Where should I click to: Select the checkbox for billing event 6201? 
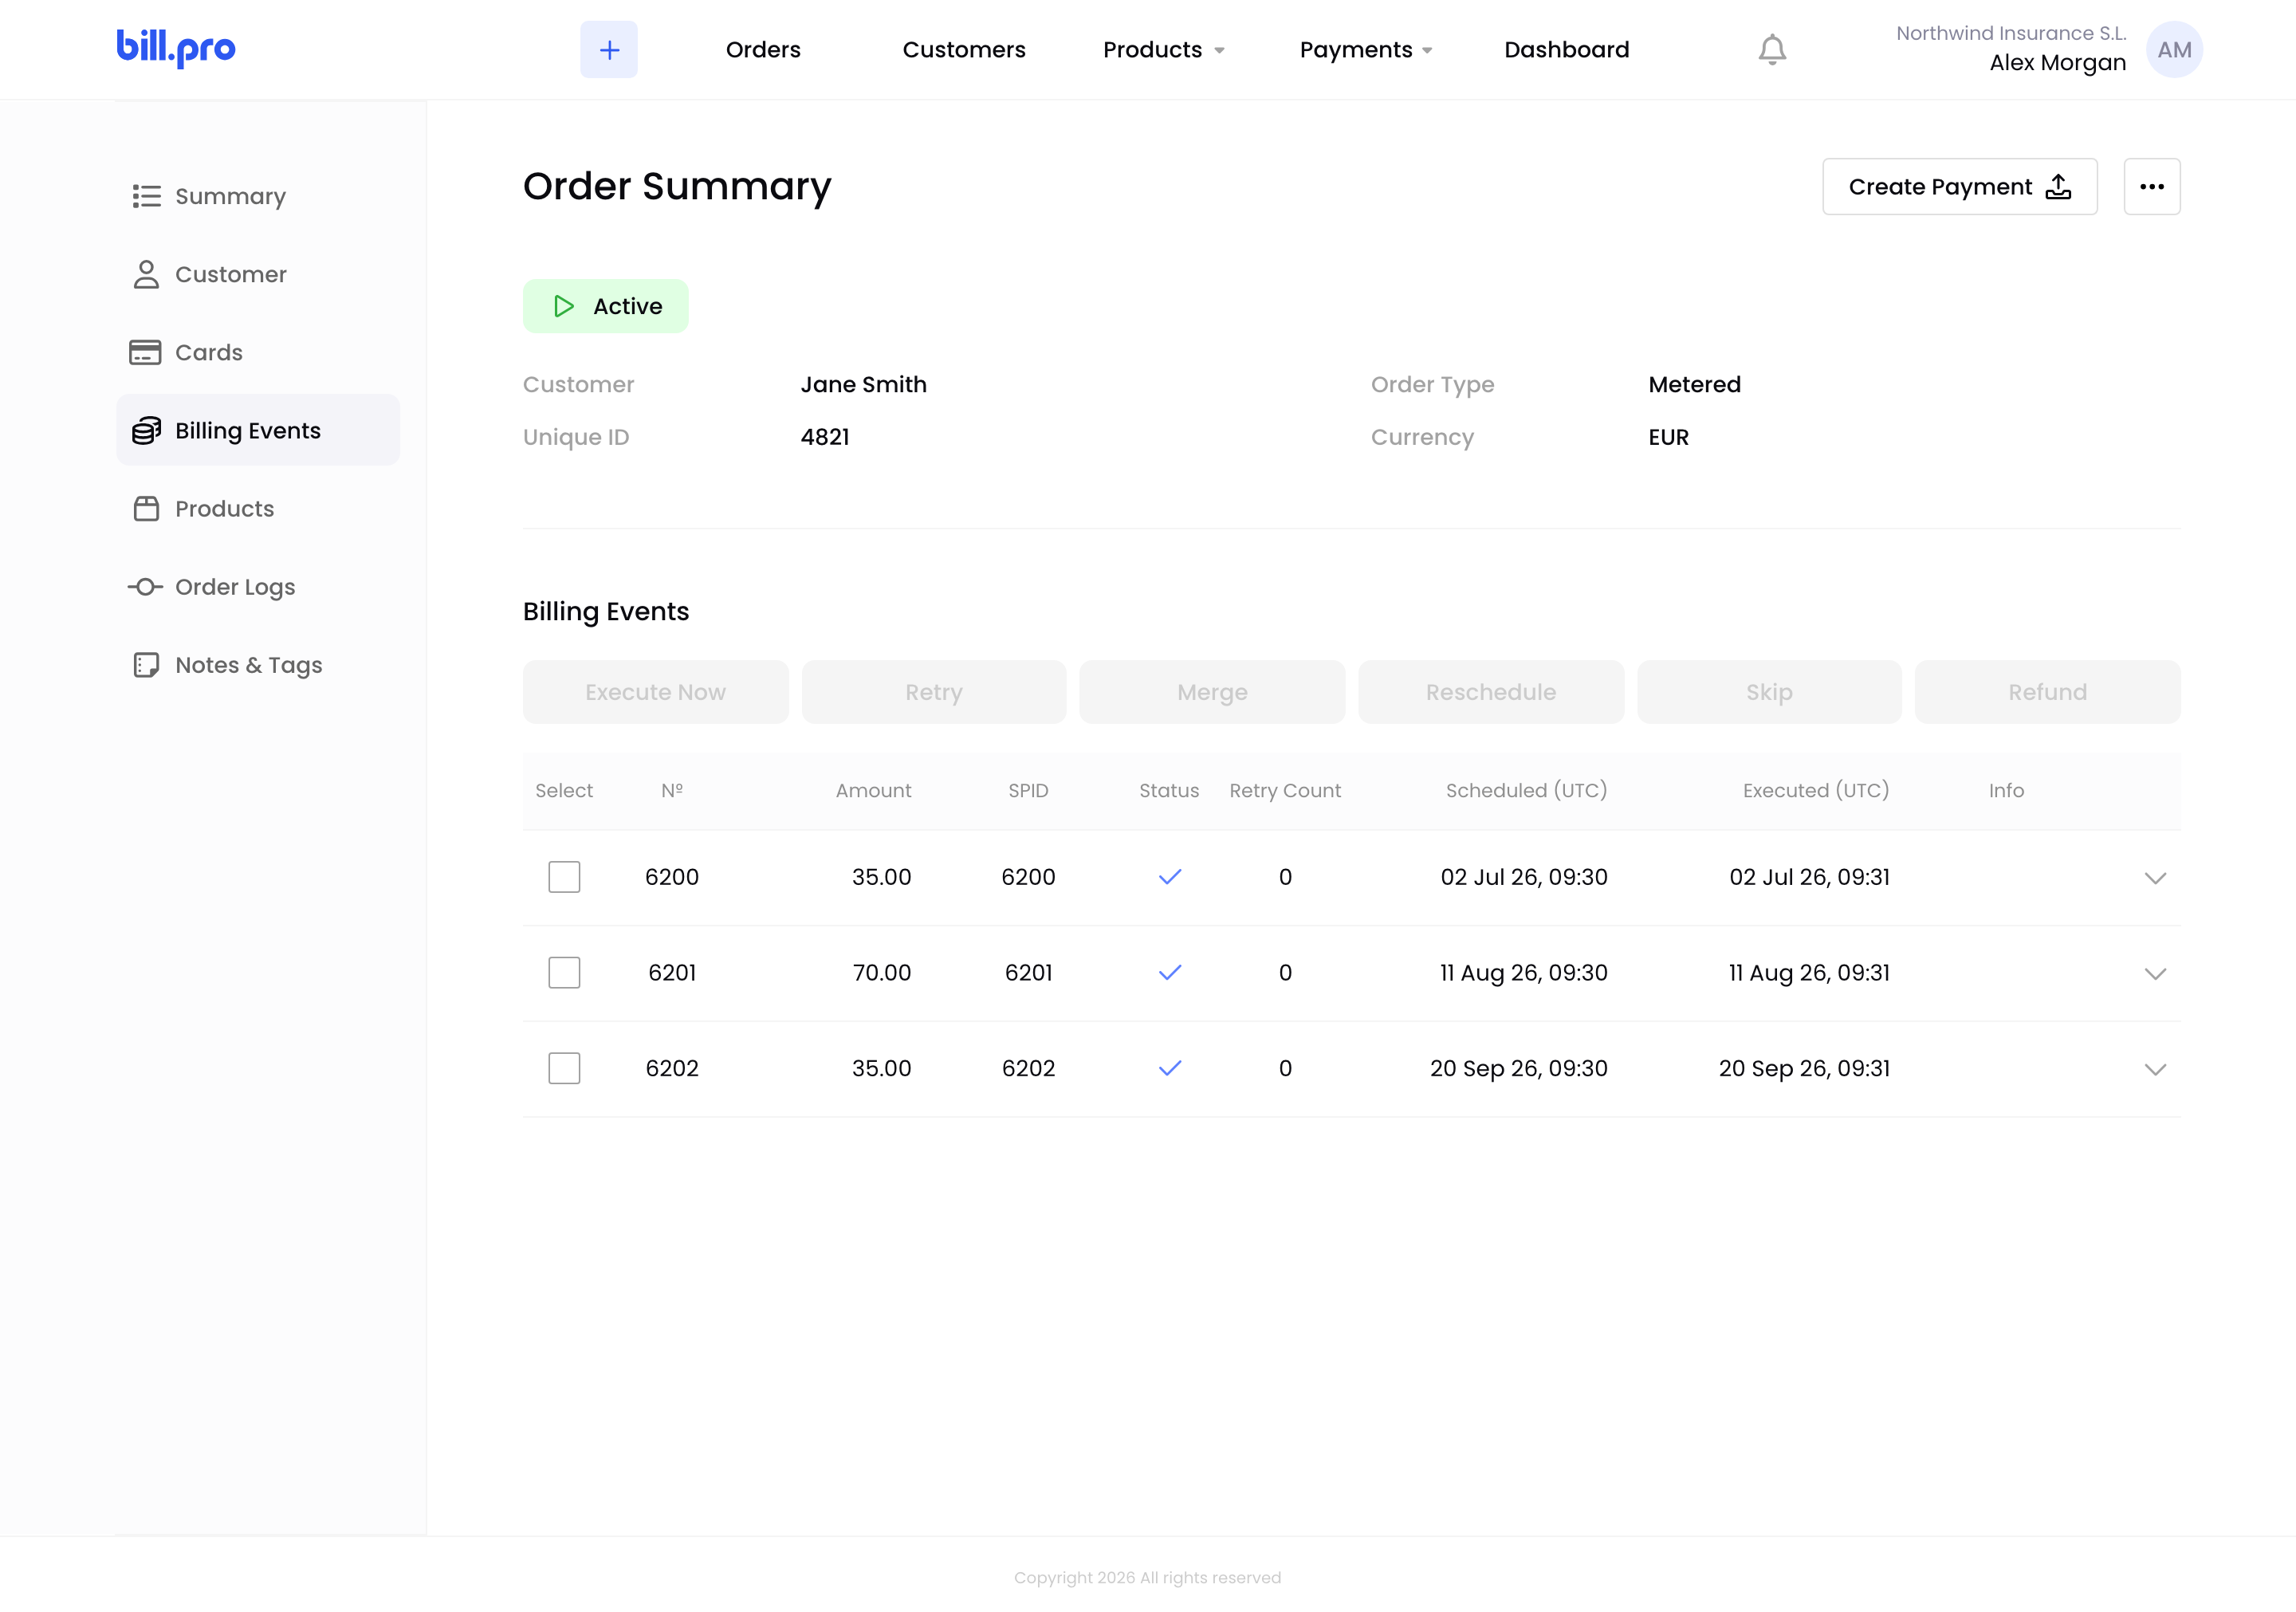[564, 973]
